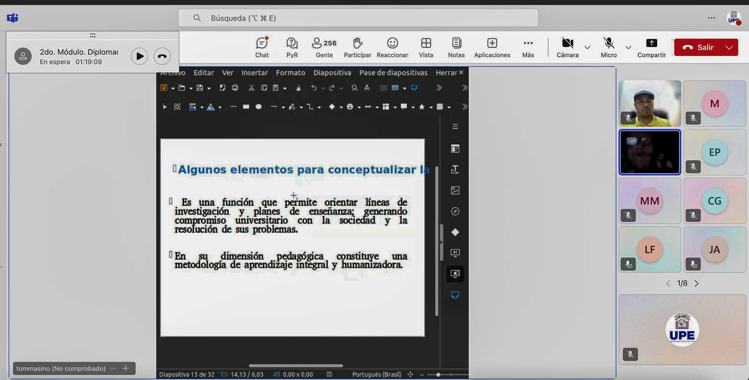749x380 pixels.
Task: Raise hand with Participar
Action: [357, 48]
